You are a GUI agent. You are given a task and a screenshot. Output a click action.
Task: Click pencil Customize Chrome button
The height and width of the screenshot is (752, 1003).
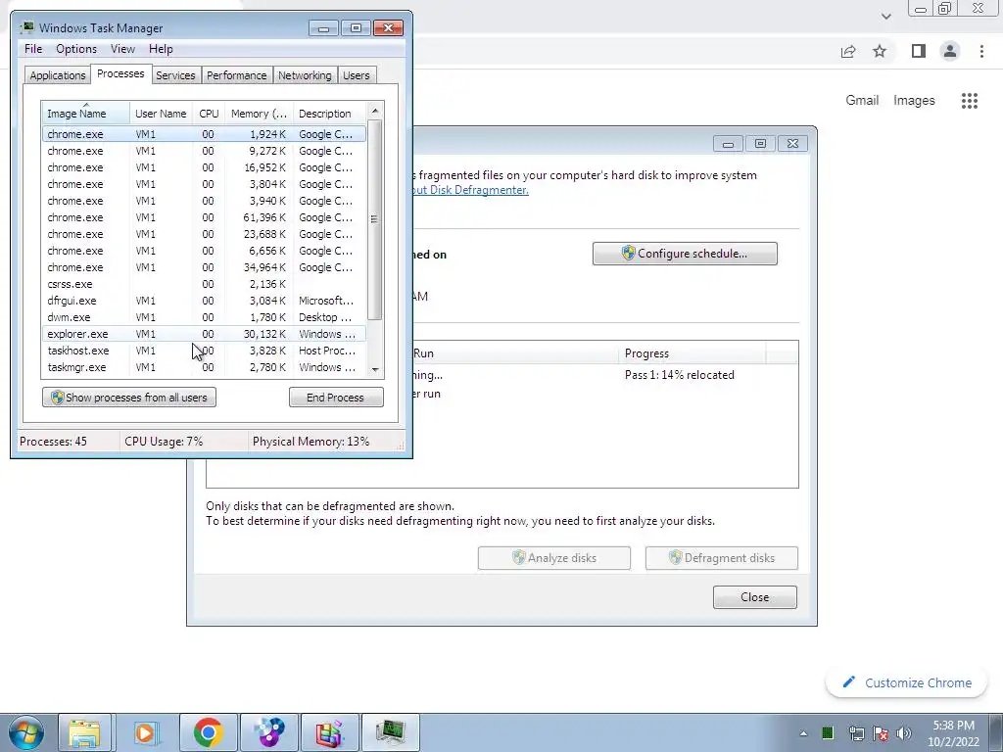908,682
